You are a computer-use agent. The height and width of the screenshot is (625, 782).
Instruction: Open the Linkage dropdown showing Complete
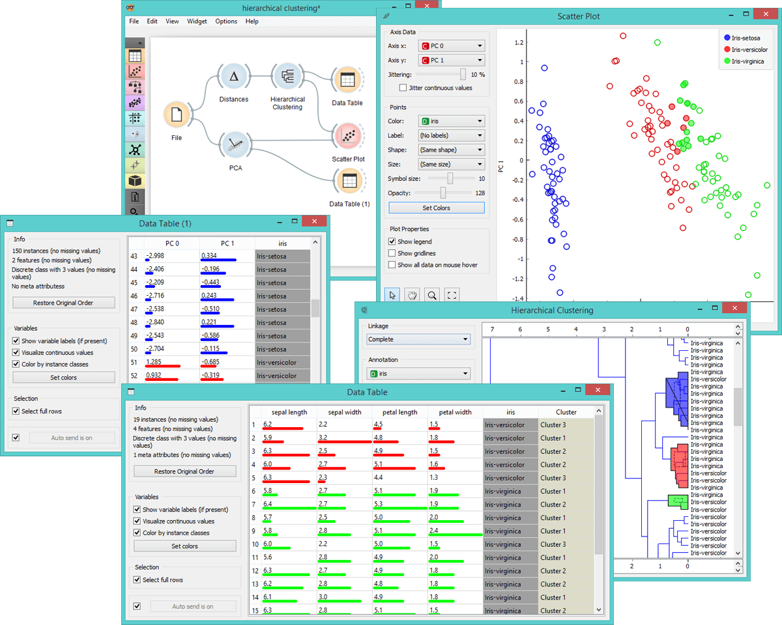click(418, 339)
